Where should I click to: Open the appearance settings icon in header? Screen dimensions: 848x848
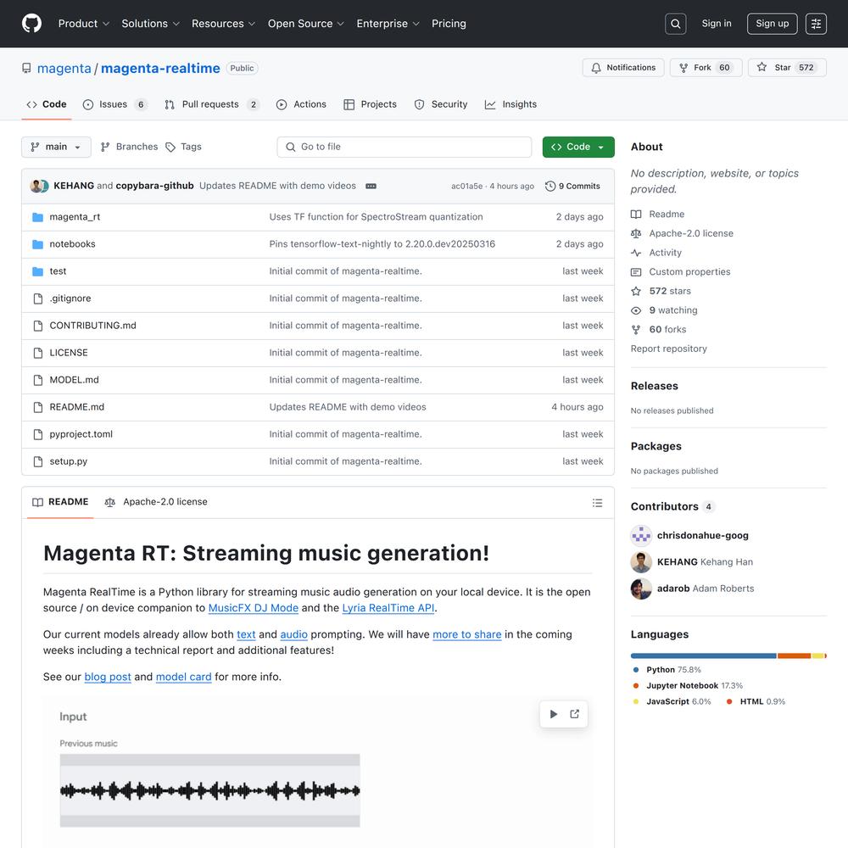point(816,24)
